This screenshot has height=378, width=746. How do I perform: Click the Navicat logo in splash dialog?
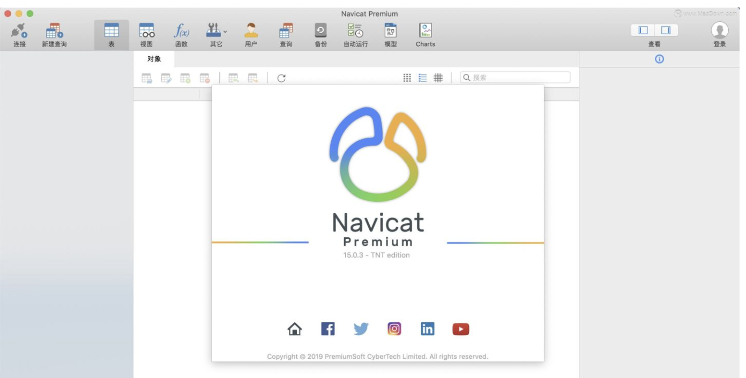[378, 154]
